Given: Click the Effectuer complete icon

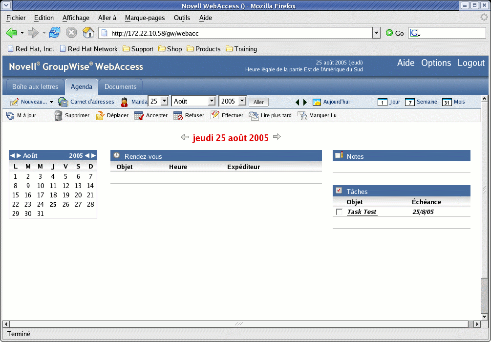Looking at the screenshot, I should pyautogui.click(x=215, y=115).
